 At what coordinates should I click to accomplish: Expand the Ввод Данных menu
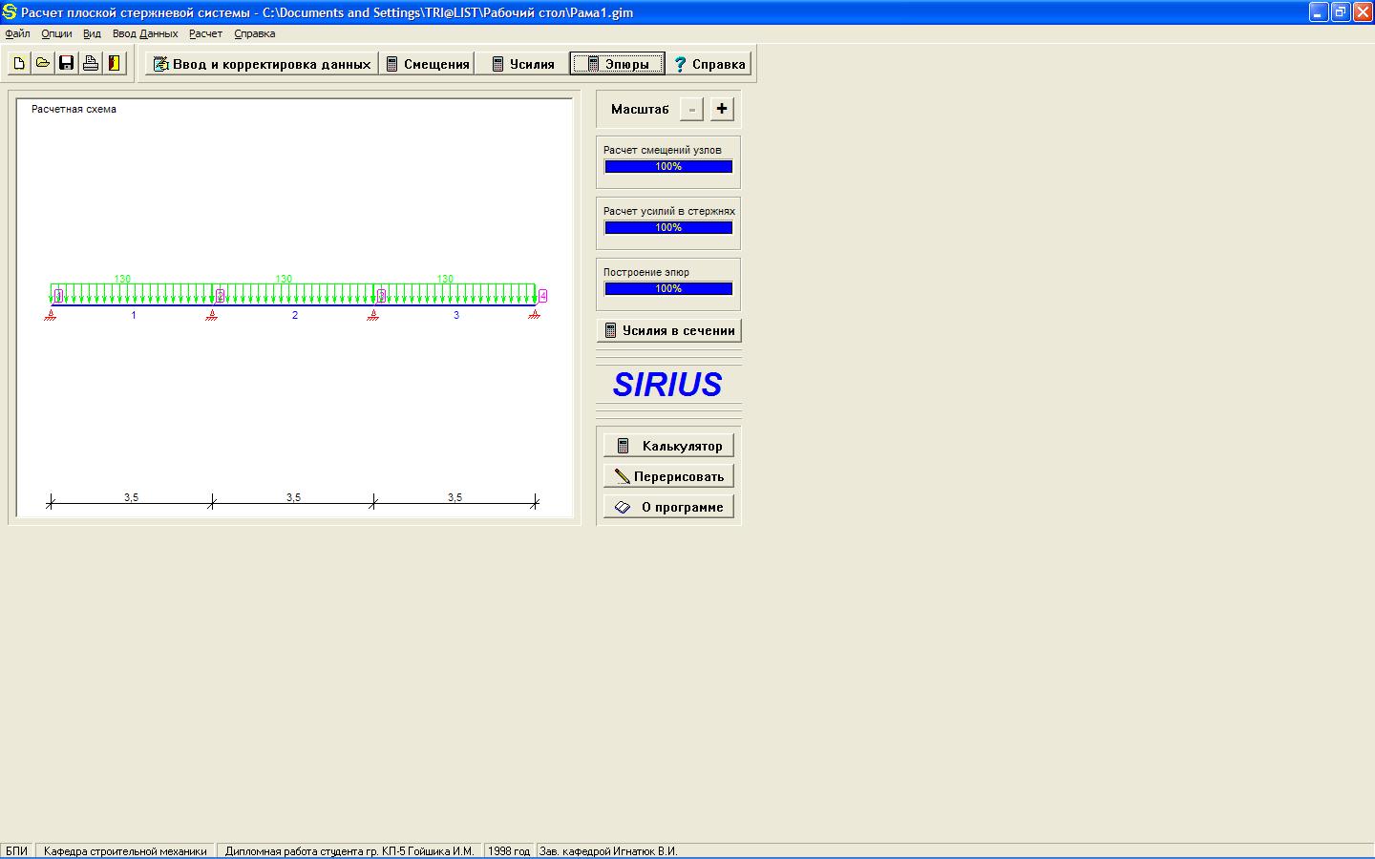[145, 33]
